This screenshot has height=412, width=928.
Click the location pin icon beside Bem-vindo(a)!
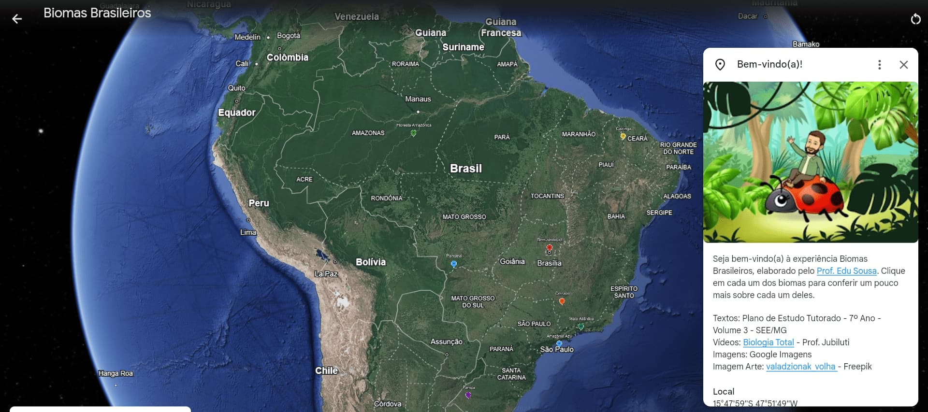(720, 65)
